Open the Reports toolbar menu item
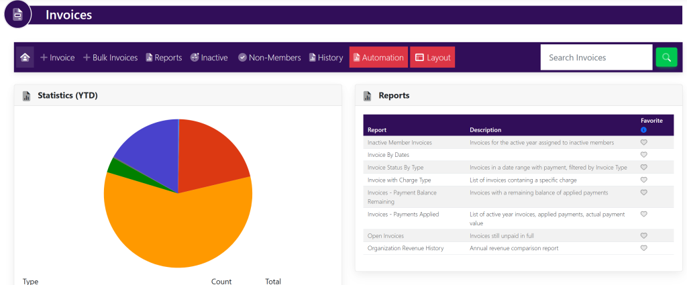The width and height of the screenshot is (687, 285). (x=164, y=58)
